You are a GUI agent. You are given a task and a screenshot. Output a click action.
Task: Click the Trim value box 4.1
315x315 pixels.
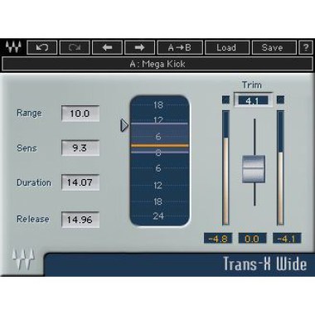coord(253,100)
